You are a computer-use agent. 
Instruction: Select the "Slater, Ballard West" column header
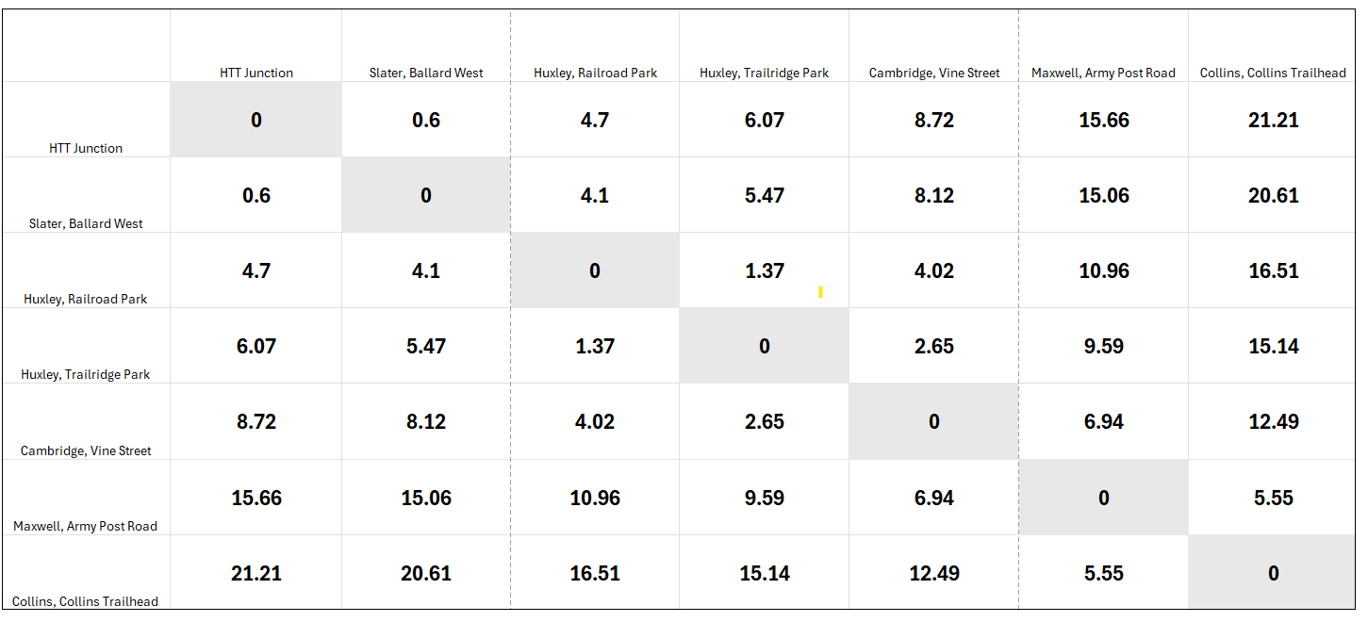[x=426, y=73]
